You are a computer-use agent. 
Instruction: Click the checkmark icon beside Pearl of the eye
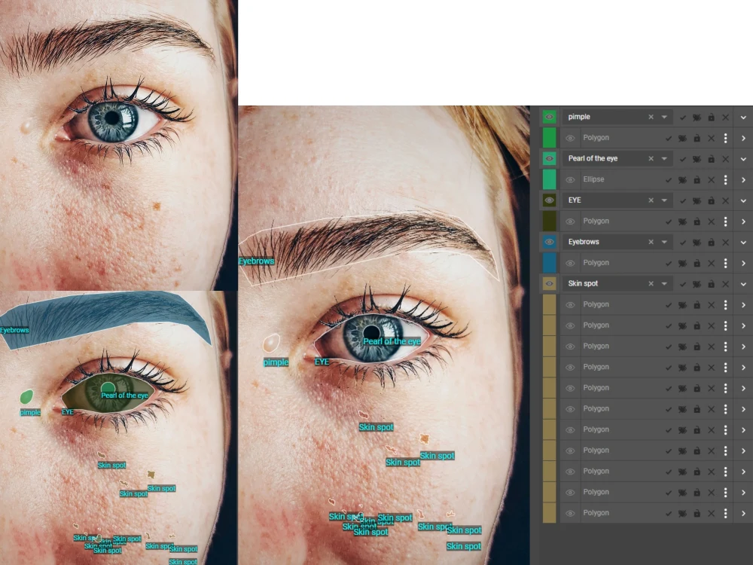tap(682, 158)
